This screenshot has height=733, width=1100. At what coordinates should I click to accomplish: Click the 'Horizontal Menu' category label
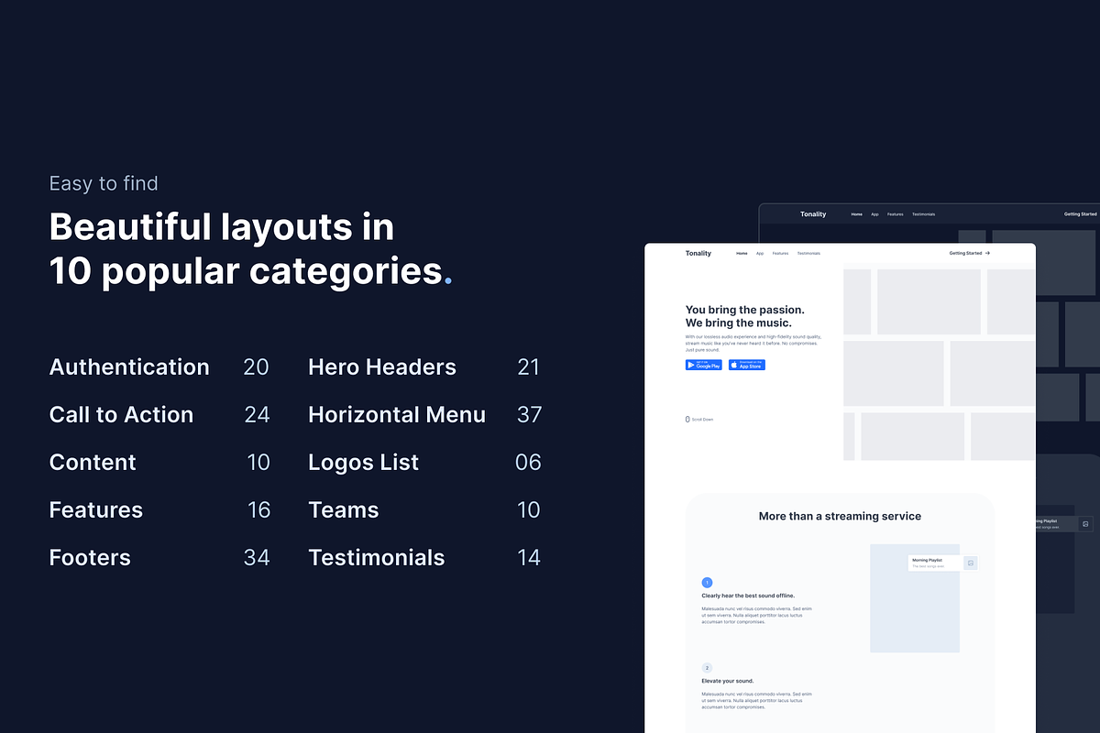pos(397,415)
